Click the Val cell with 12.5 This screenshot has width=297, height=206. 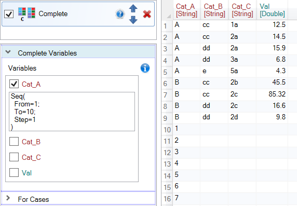[x=272, y=25]
